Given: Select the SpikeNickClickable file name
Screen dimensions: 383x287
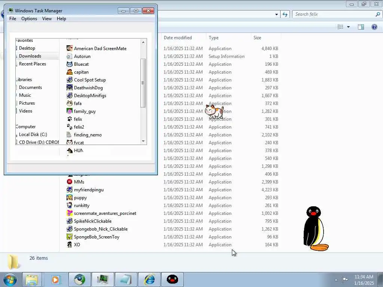Looking at the screenshot, I should click(93, 221).
